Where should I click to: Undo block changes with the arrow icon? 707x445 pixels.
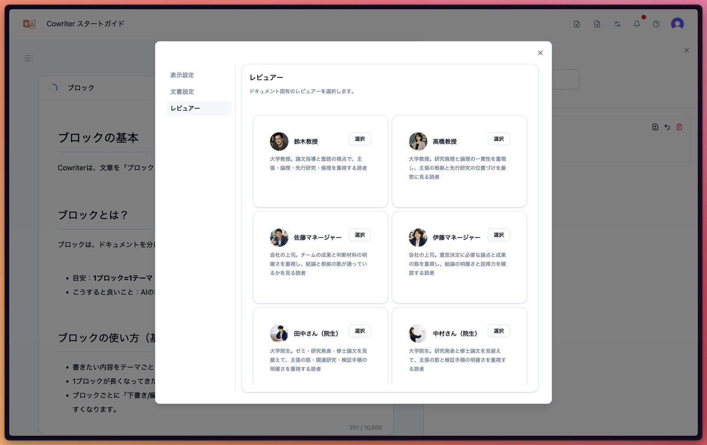coord(667,127)
